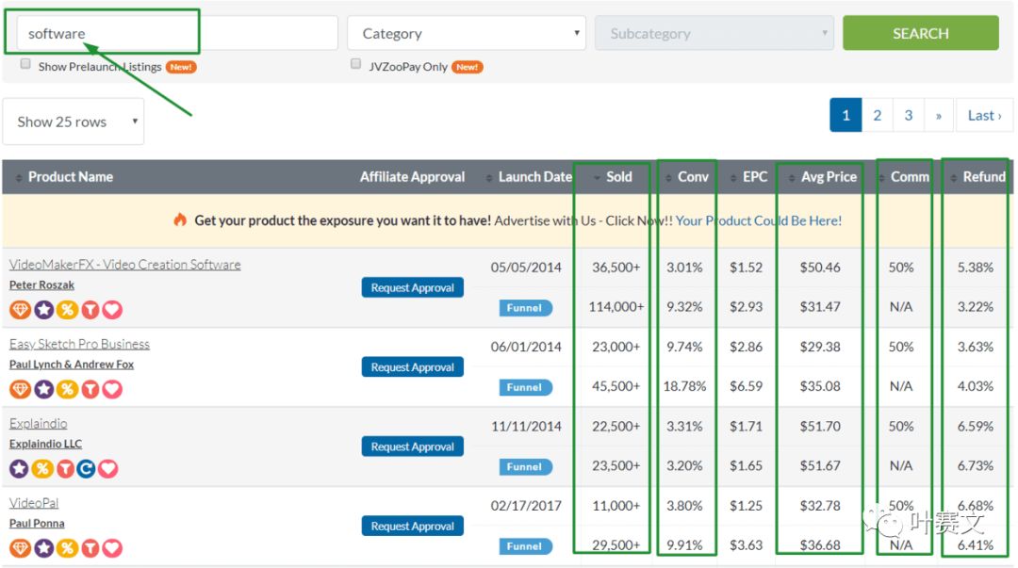Enable Show Prelaunch Listings checkbox
The image size is (1018, 568).
pyautogui.click(x=25, y=64)
